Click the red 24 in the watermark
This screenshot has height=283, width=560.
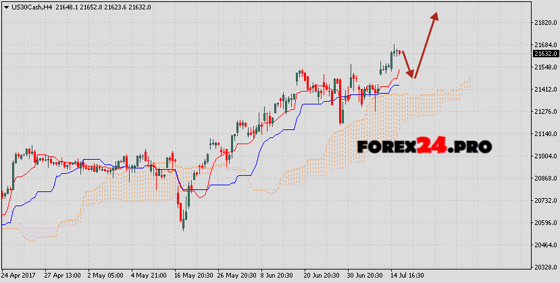tap(431, 146)
